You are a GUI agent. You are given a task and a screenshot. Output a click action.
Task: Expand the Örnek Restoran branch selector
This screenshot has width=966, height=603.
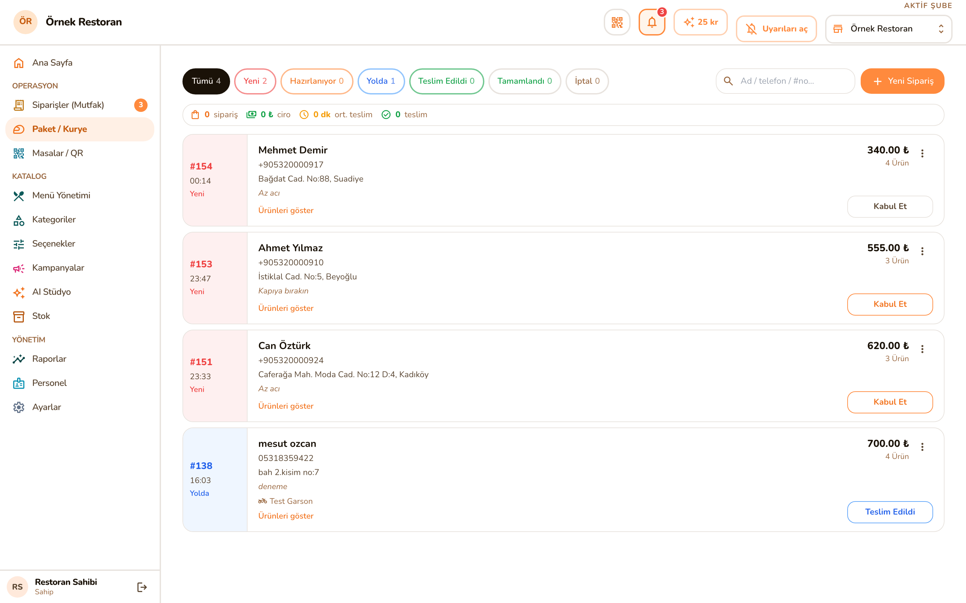click(889, 29)
